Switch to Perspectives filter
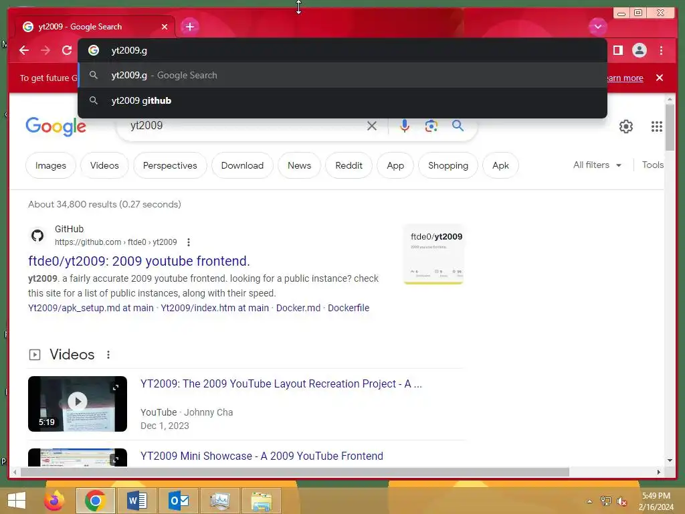This screenshot has width=685, height=514. click(170, 166)
